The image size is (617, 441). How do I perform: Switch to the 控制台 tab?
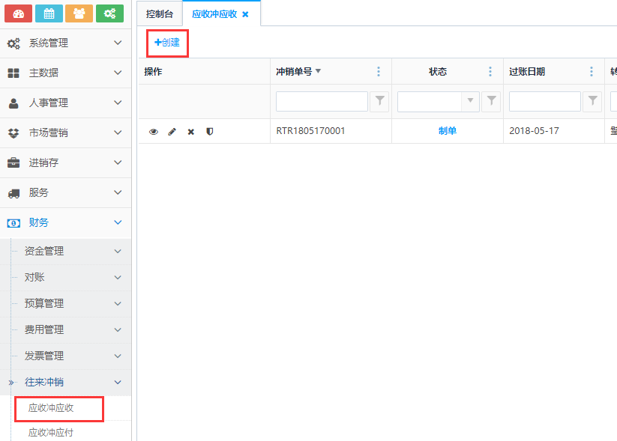tap(160, 13)
